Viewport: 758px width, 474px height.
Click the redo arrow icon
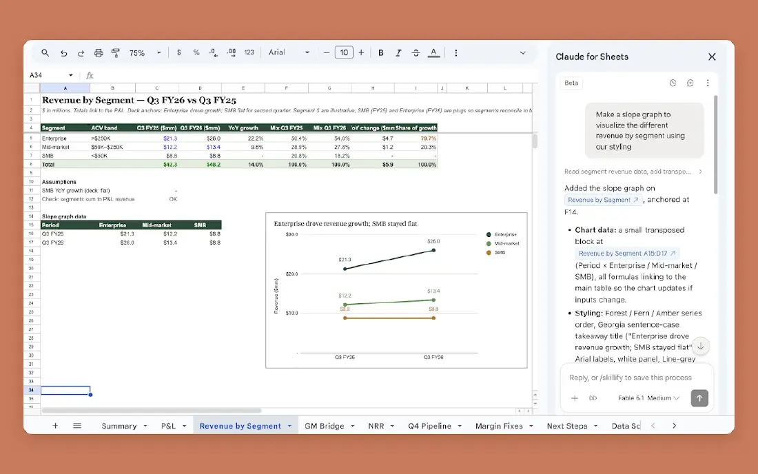(x=81, y=53)
